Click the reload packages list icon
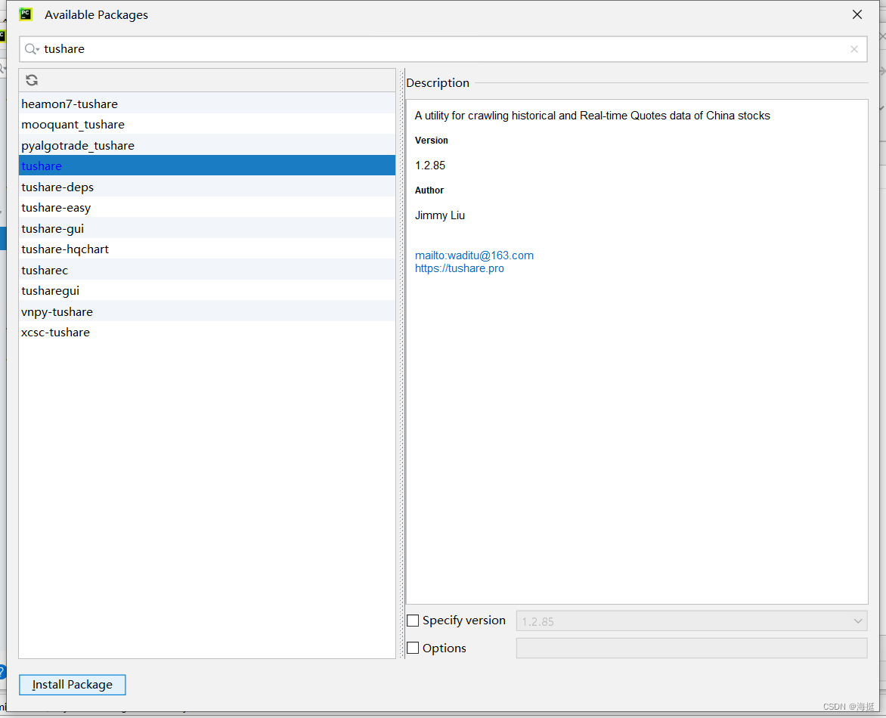 tap(32, 80)
